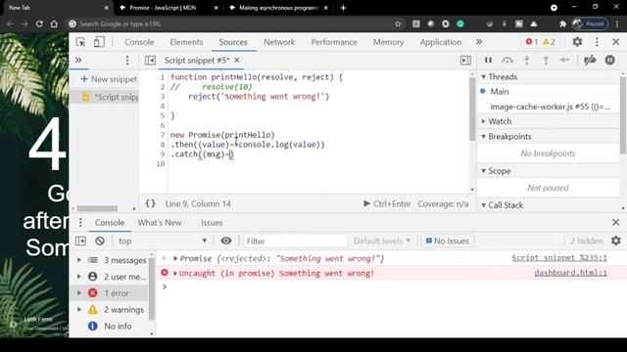Expand the Sources navigator more-tabs chevron
627x352 pixels.
(78, 61)
